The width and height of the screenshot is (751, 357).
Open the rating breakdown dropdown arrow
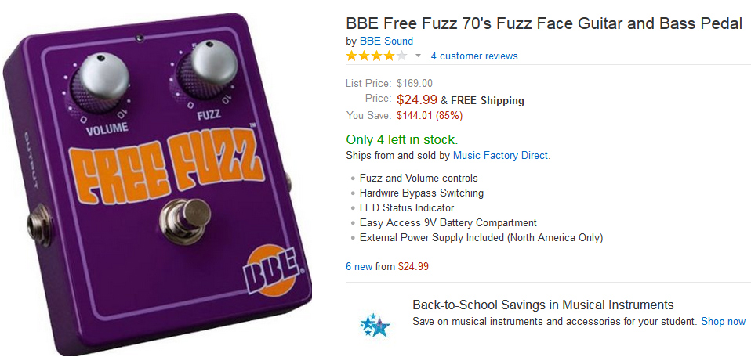[418, 56]
